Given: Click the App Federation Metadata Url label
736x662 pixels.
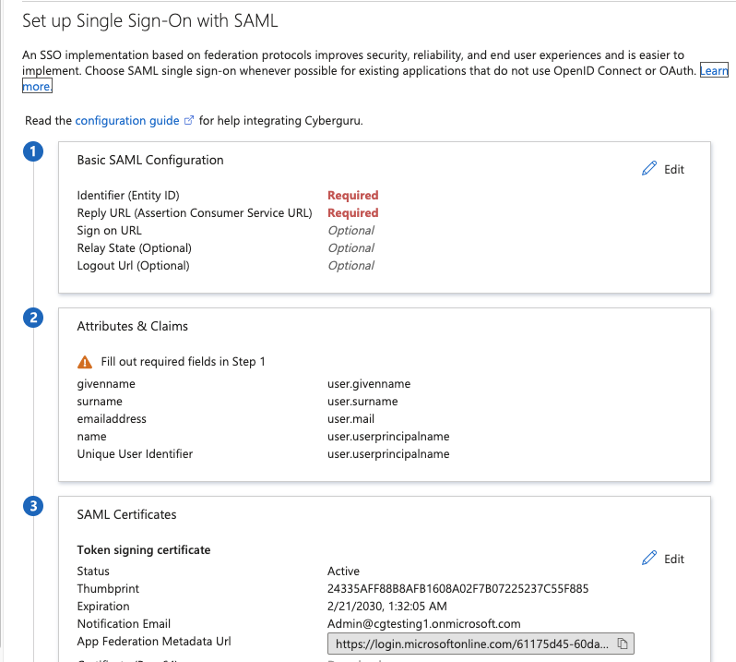Looking at the screenshot, I should coord(154,642).
